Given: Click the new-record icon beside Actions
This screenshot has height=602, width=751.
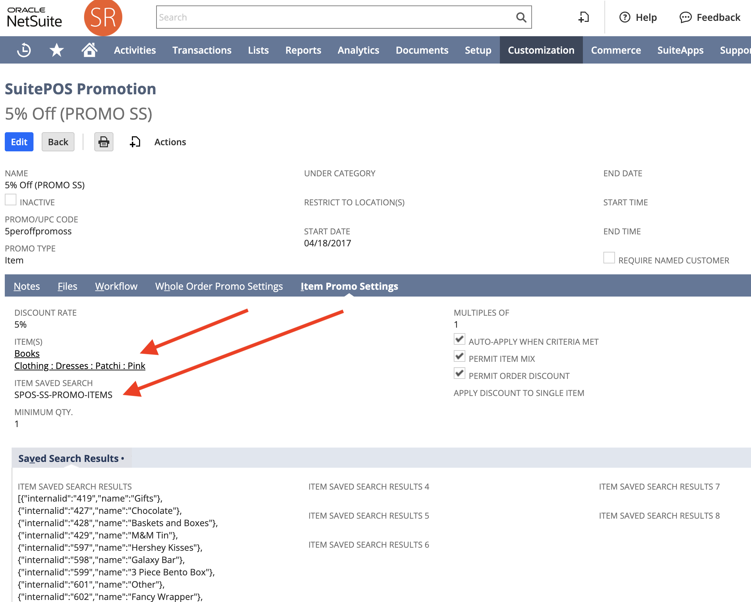Looking at the screenshot, I should point(135,142).
